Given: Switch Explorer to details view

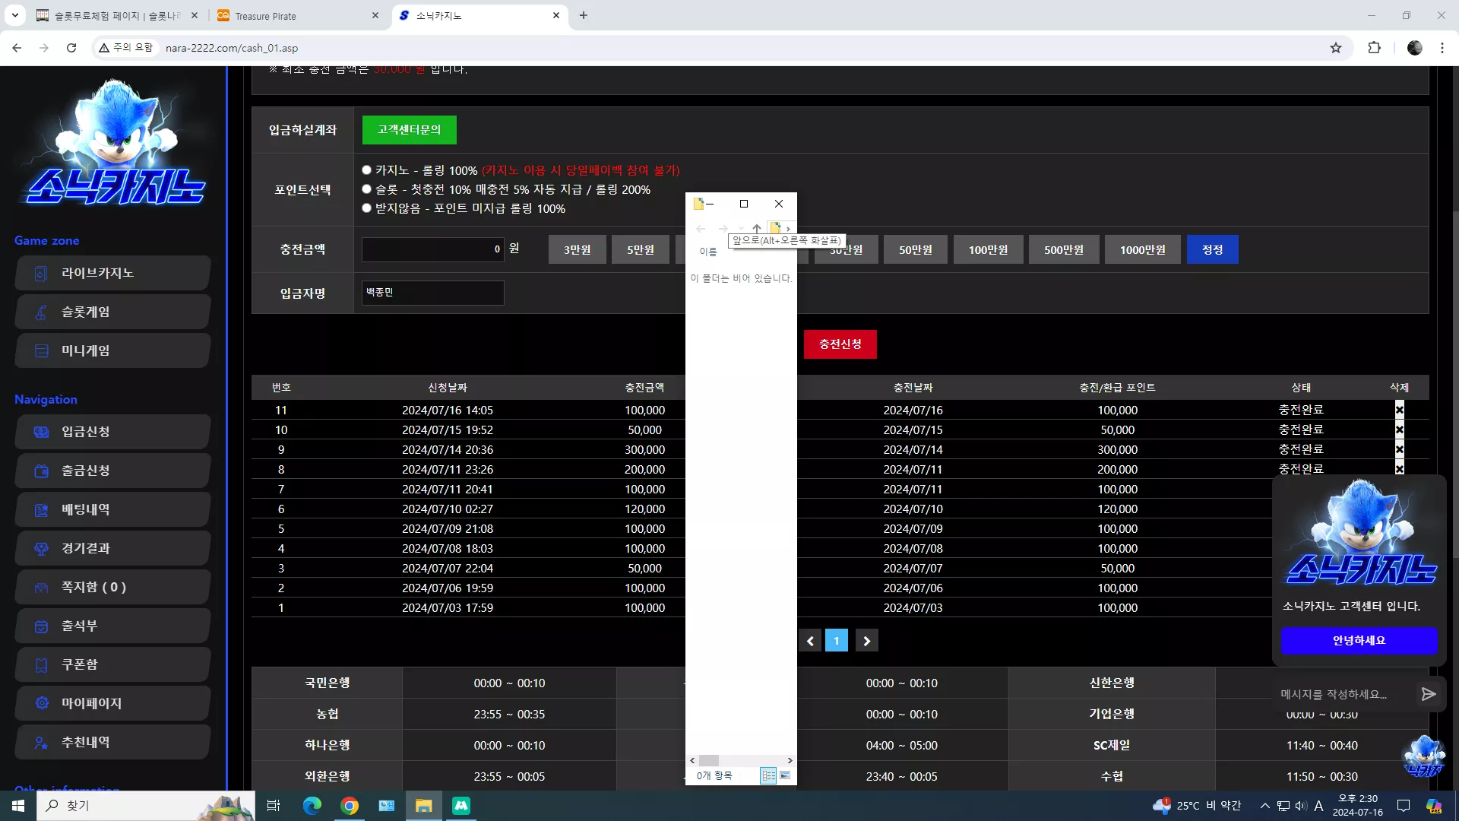Looking at the screenshot, I should pos(768,775).
